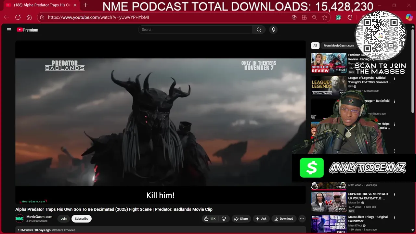Screen dimensions: 416x234
Task: Open options for Supahotfire vs Monkweh video
Action: [x=395, y=195]
